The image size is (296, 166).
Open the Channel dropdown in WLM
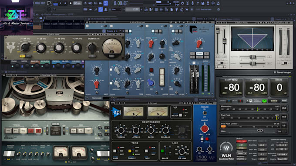[x=242, y=153]
